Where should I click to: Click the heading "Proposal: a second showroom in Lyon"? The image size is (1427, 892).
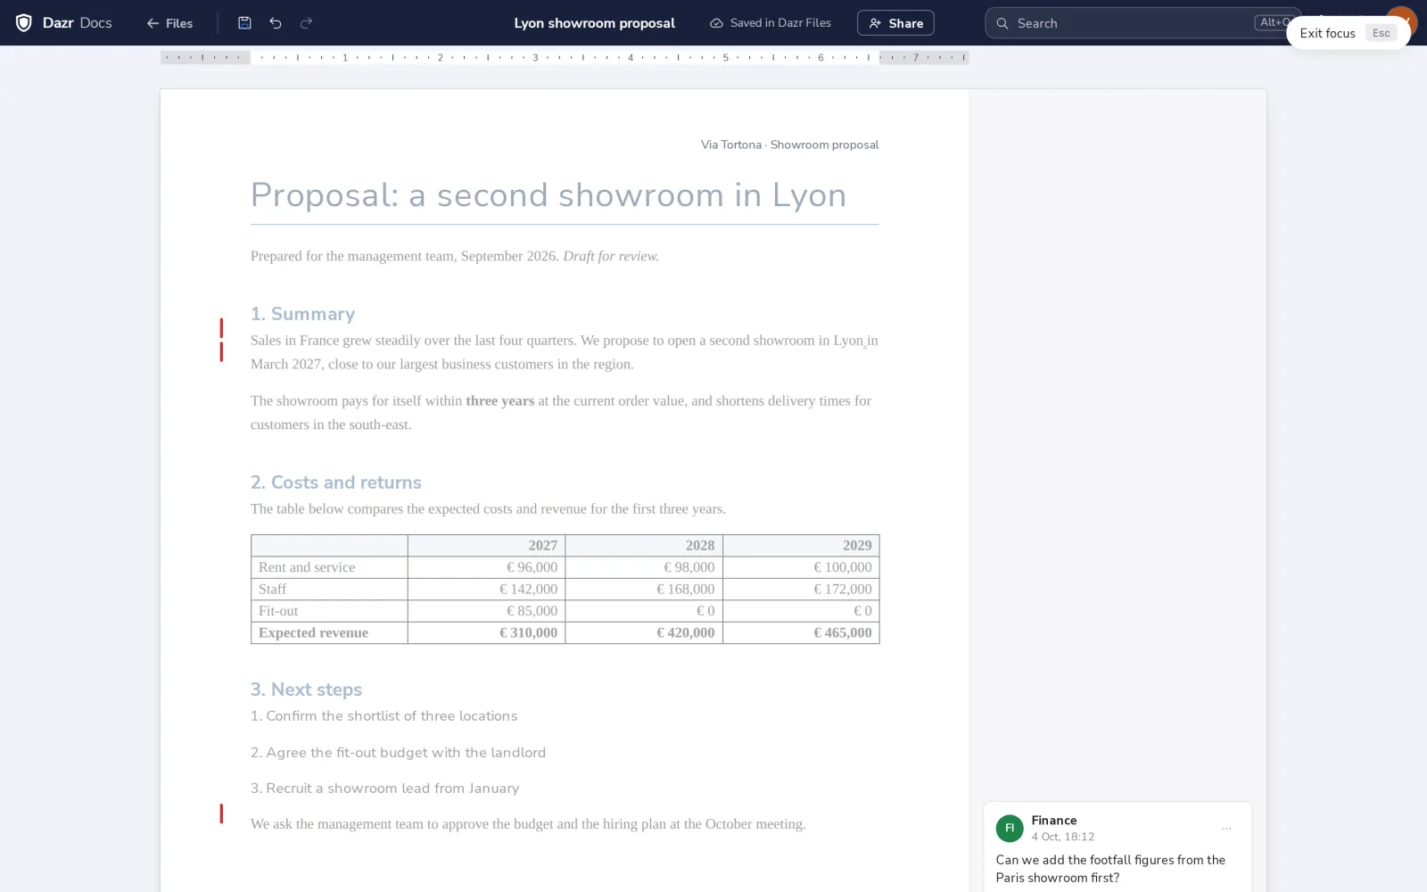548,195
